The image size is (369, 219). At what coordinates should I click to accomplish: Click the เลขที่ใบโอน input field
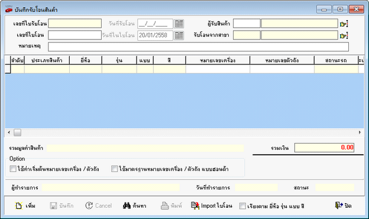(x=75, y=35)
